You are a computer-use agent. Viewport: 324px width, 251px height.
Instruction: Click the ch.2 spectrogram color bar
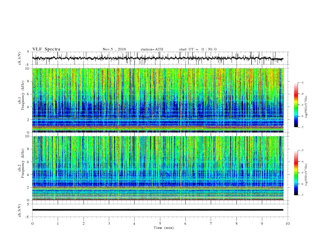296,173
